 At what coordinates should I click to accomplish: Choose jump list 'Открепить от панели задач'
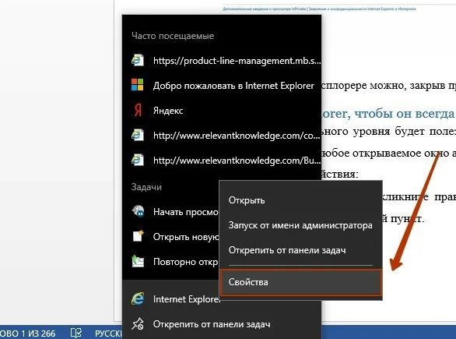pos(222,324)
